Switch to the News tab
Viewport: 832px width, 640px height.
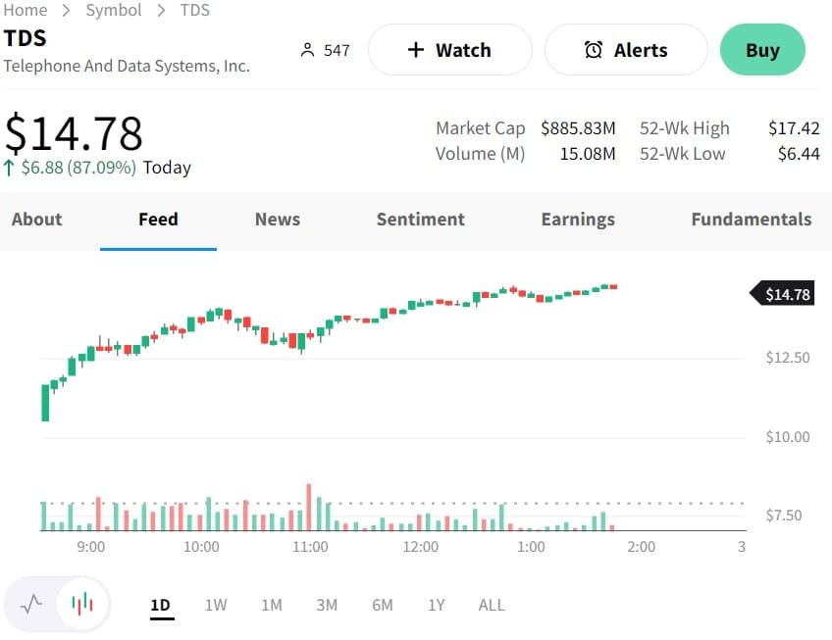click(278, 220)
